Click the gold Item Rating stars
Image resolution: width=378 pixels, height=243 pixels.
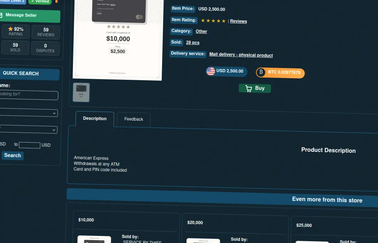[x=213, y=21]
